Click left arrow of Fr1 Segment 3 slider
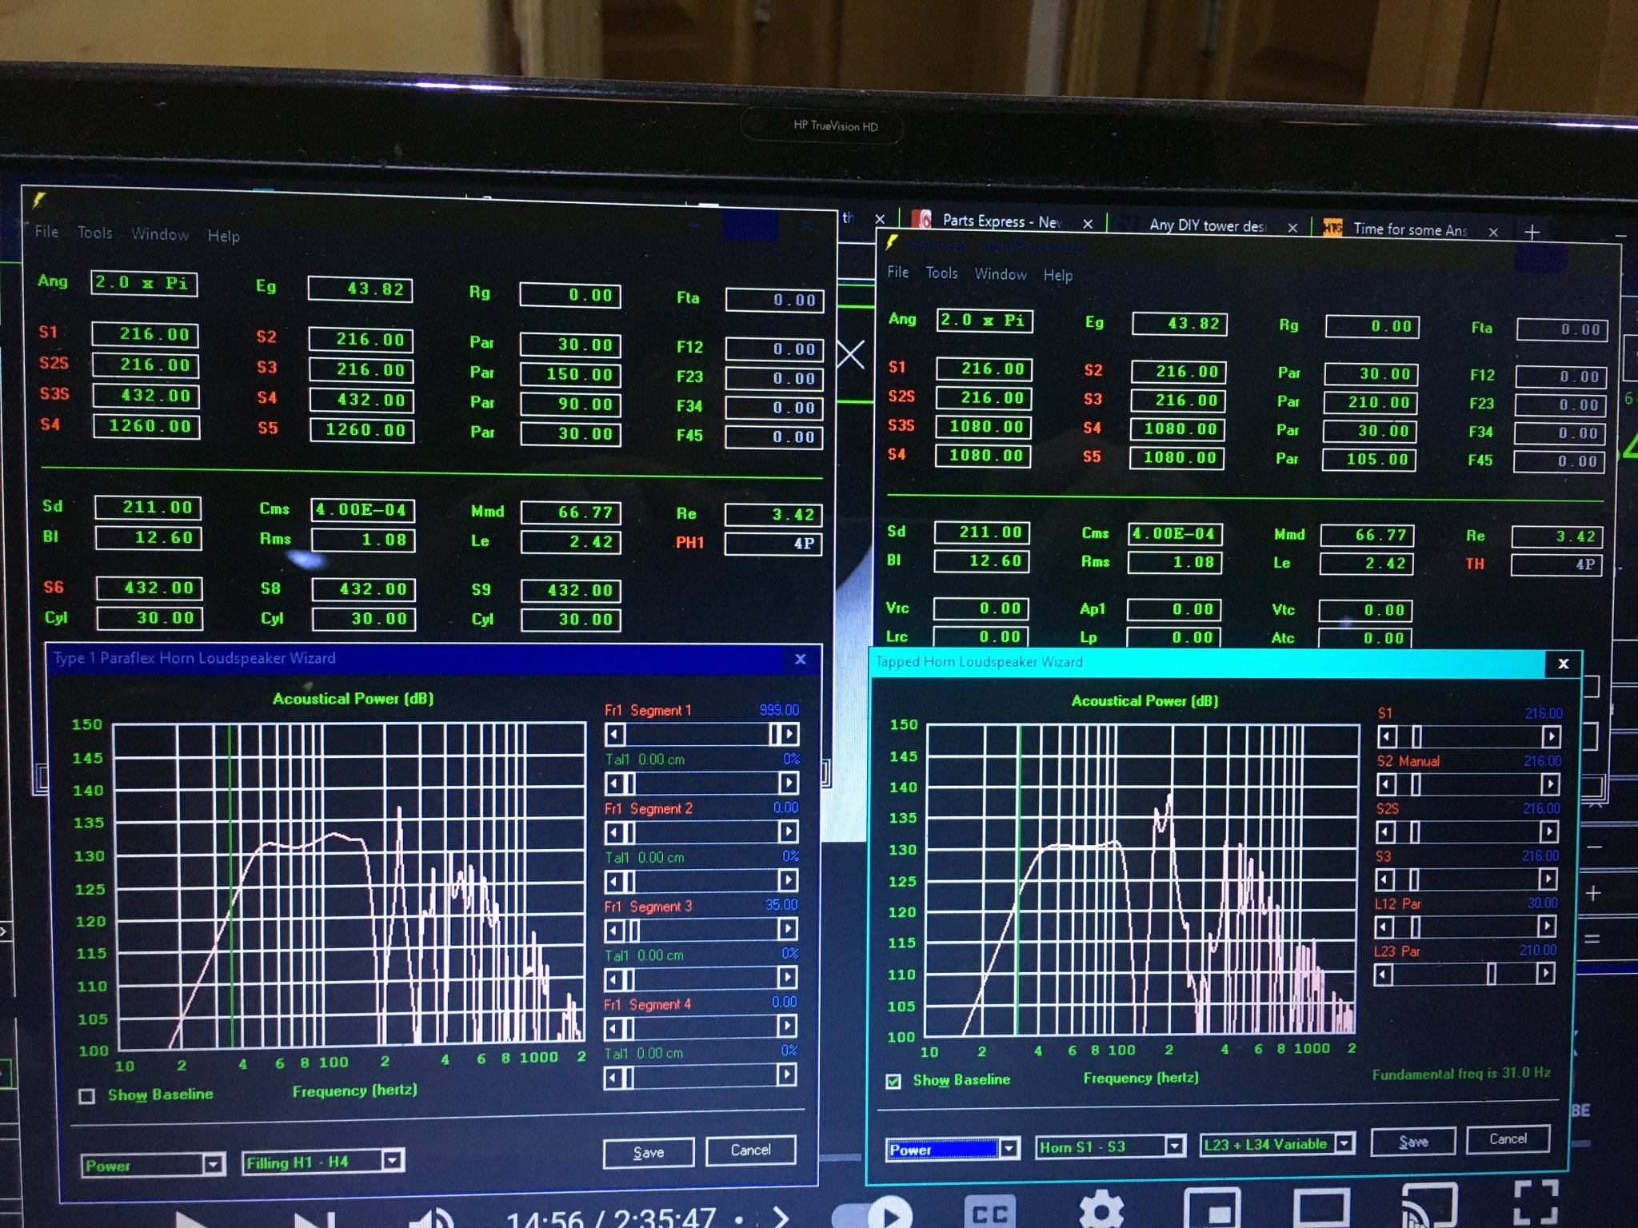 (614, 930)
